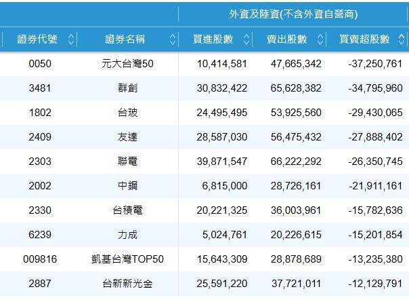Select stock code 2002
The width and height of the screenshot is (409, 302).
40,186
